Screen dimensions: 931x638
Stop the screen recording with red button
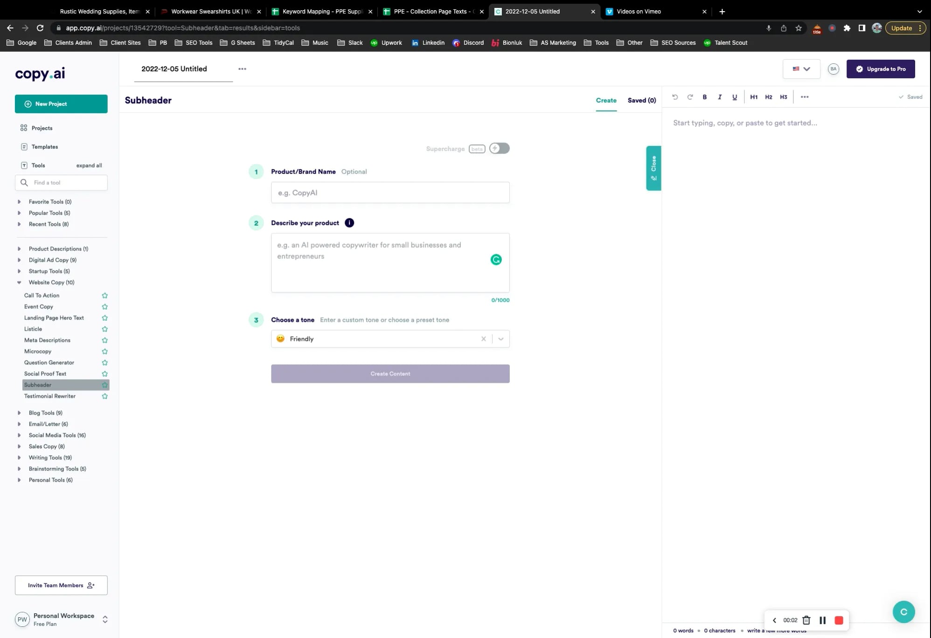coord(839,620)
